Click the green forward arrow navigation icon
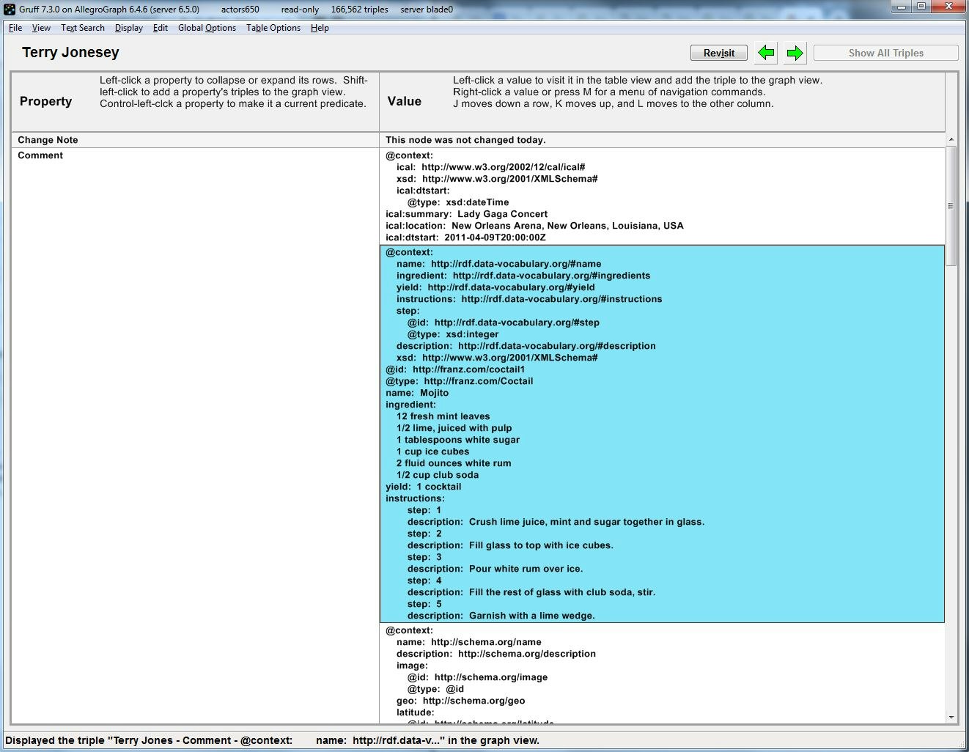This screenshot has height=752, width=969. pos(794,52)
